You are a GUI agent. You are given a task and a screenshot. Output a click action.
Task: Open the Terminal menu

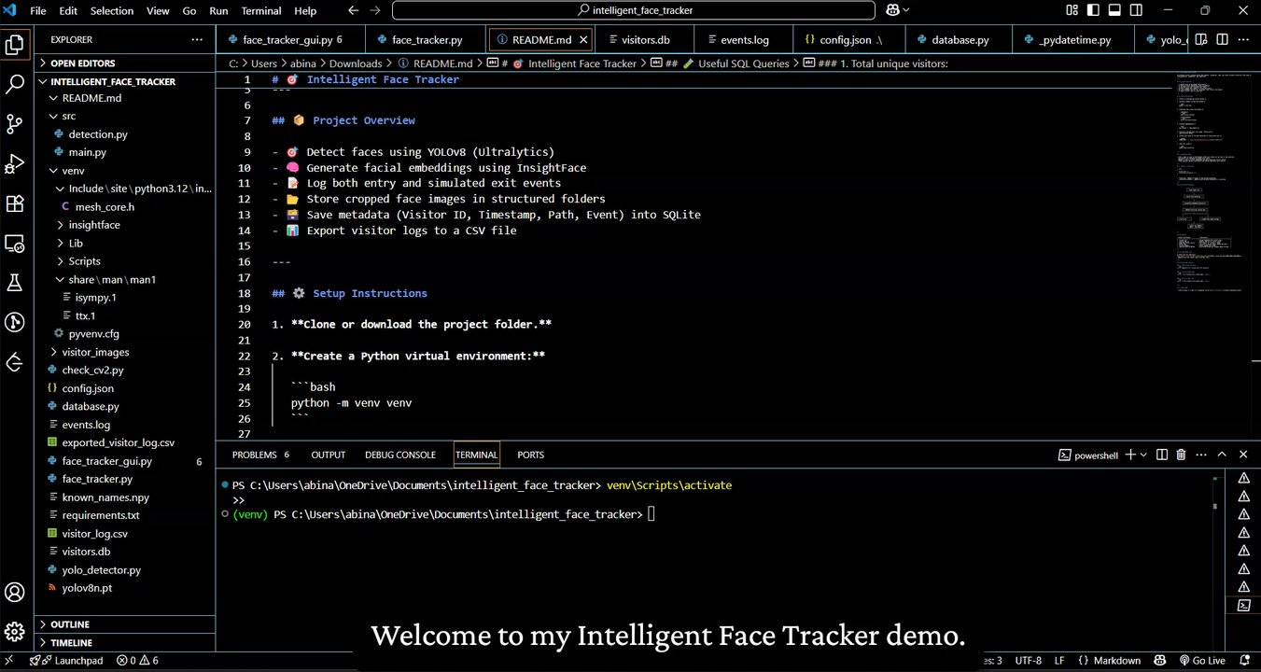[261, 10]
